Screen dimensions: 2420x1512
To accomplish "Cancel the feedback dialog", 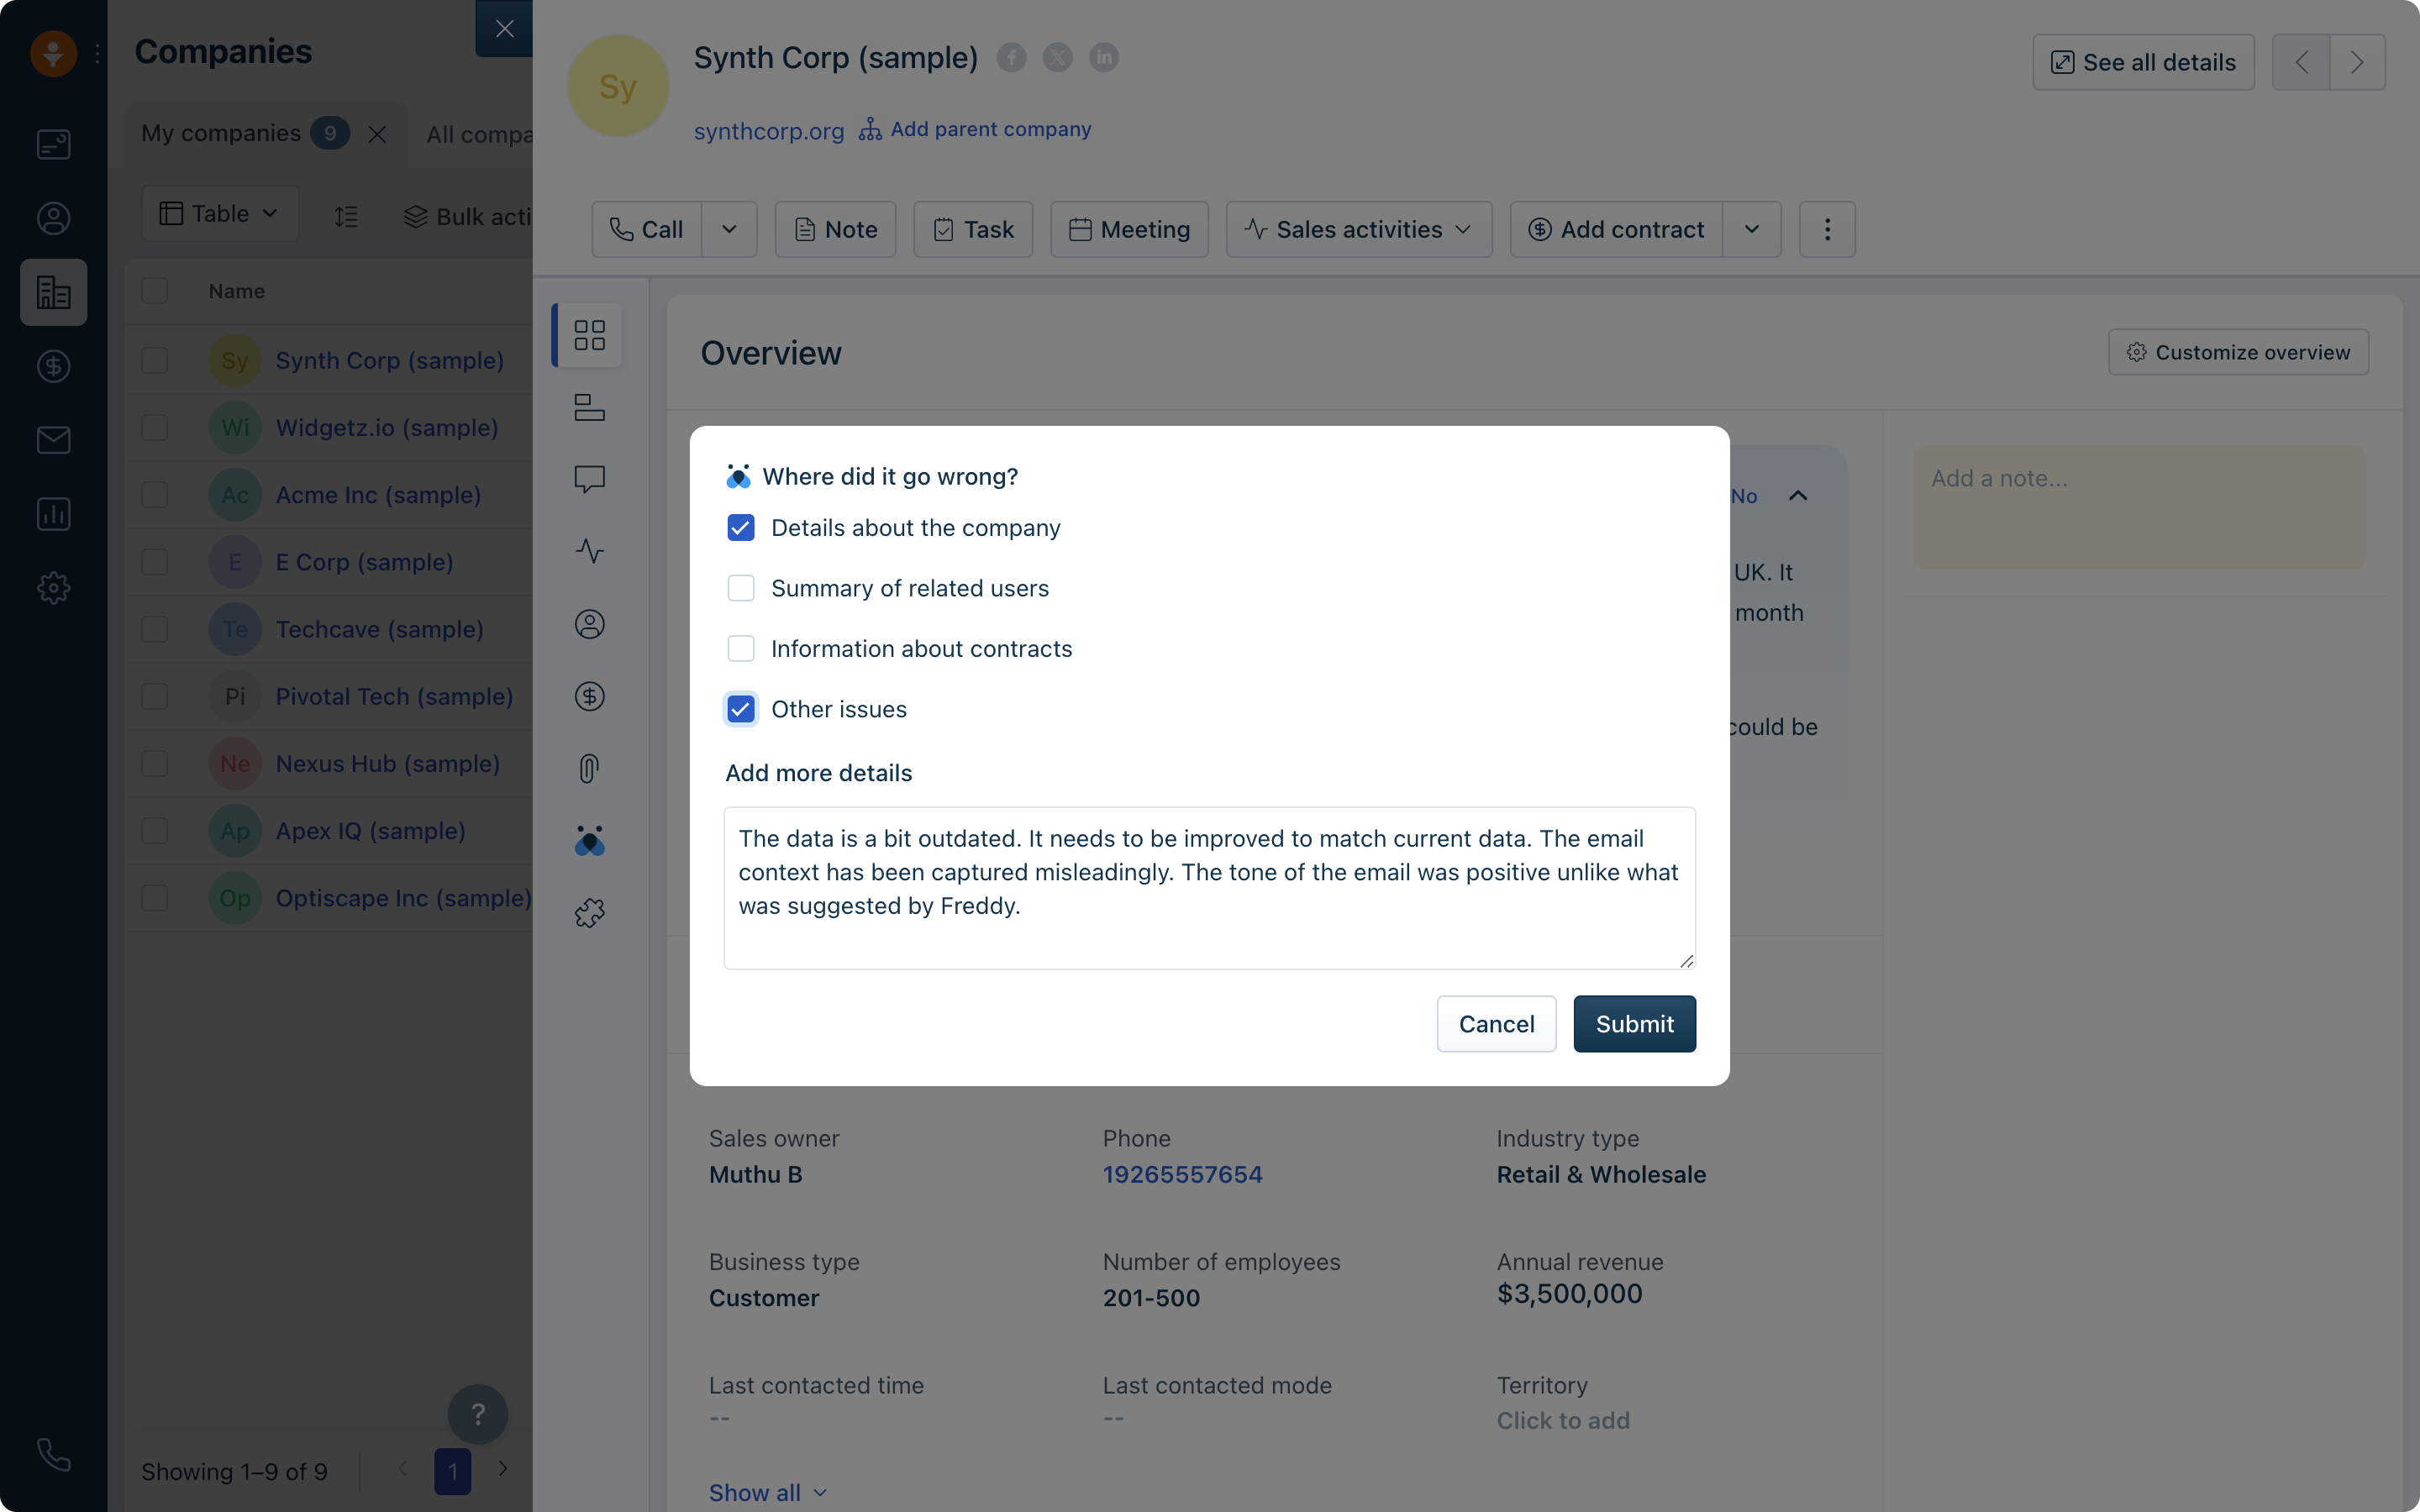I will coord(1496,1023).
